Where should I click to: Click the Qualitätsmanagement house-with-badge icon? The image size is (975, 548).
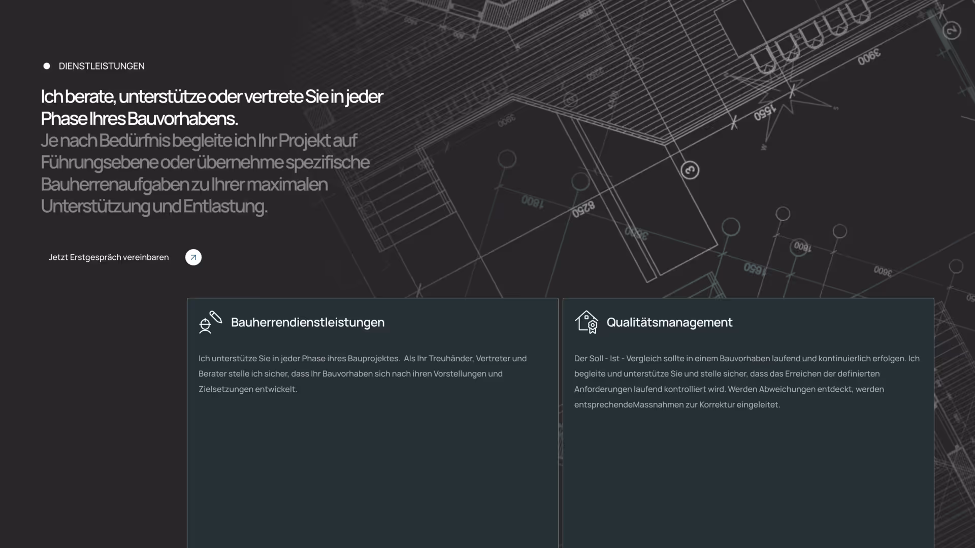[587, 322]
